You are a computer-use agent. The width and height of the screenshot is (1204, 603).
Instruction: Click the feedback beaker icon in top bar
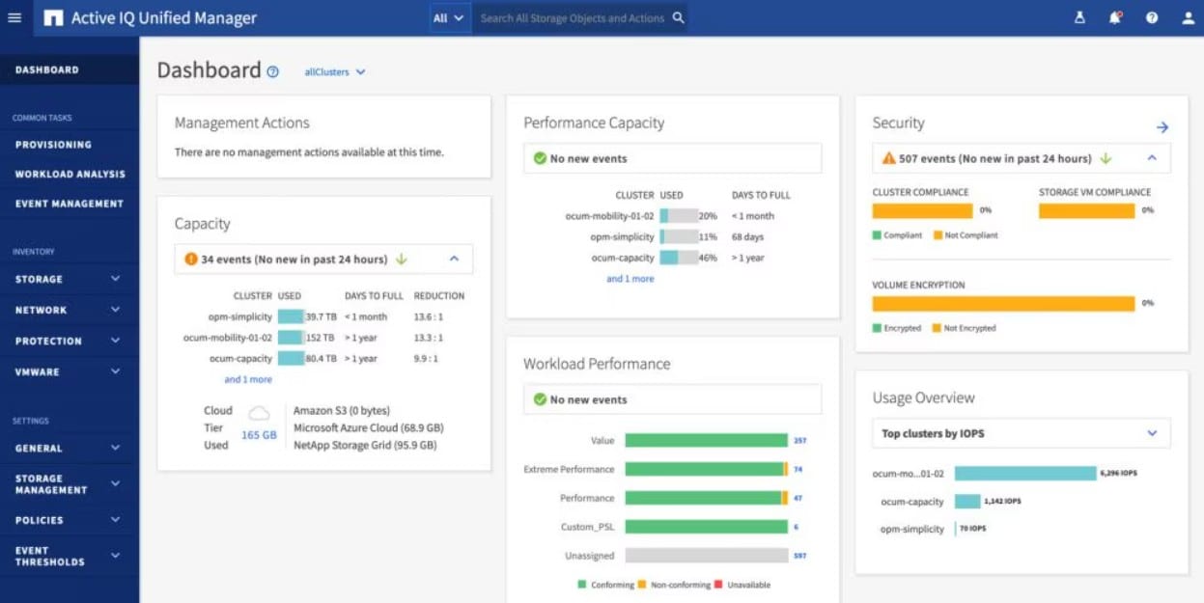coord(1079,16)
